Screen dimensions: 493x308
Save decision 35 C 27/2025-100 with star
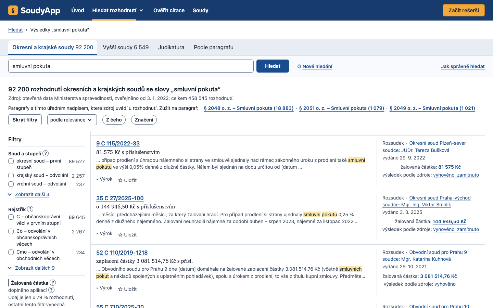[127, 235]
